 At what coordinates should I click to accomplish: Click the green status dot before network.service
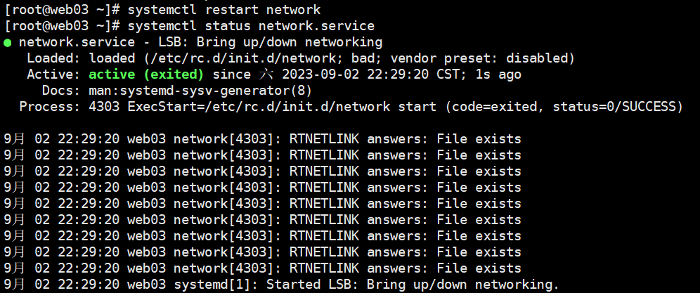(x=8, y=42)
